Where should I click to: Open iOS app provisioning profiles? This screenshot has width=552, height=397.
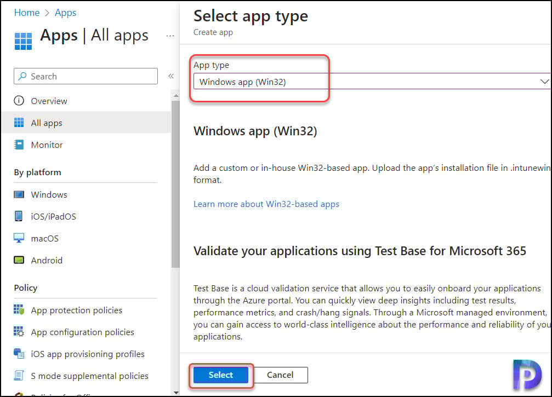[x=86, y=353]
